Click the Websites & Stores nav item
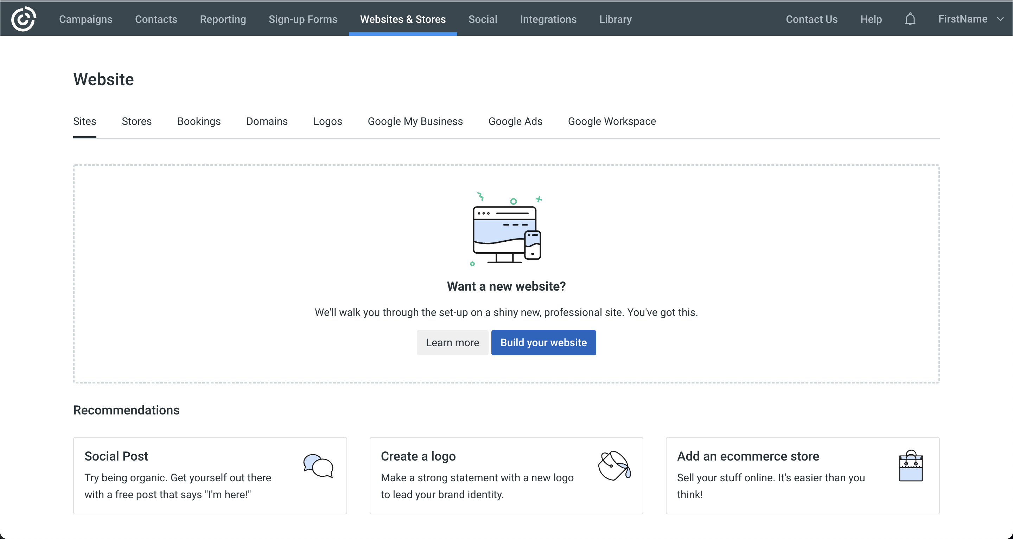 403,19
